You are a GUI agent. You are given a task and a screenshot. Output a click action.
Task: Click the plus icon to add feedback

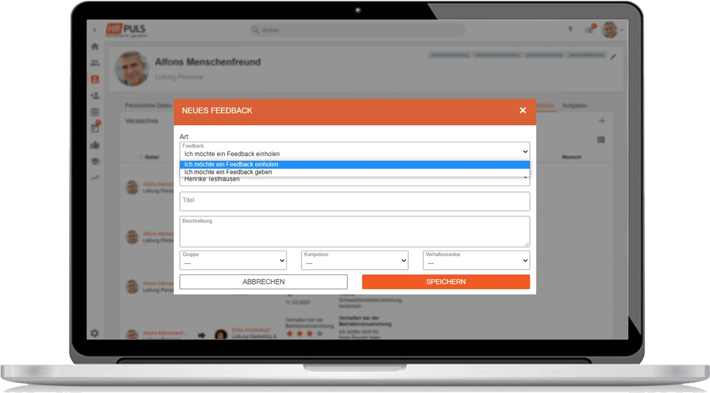602,121
